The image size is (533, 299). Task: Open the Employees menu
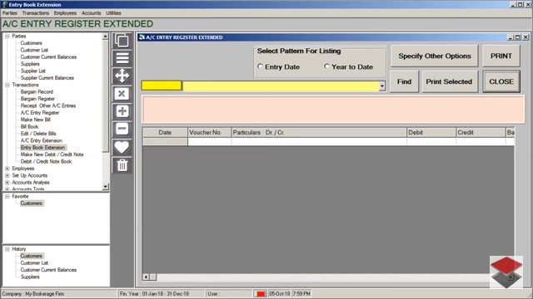coord(65,13)
